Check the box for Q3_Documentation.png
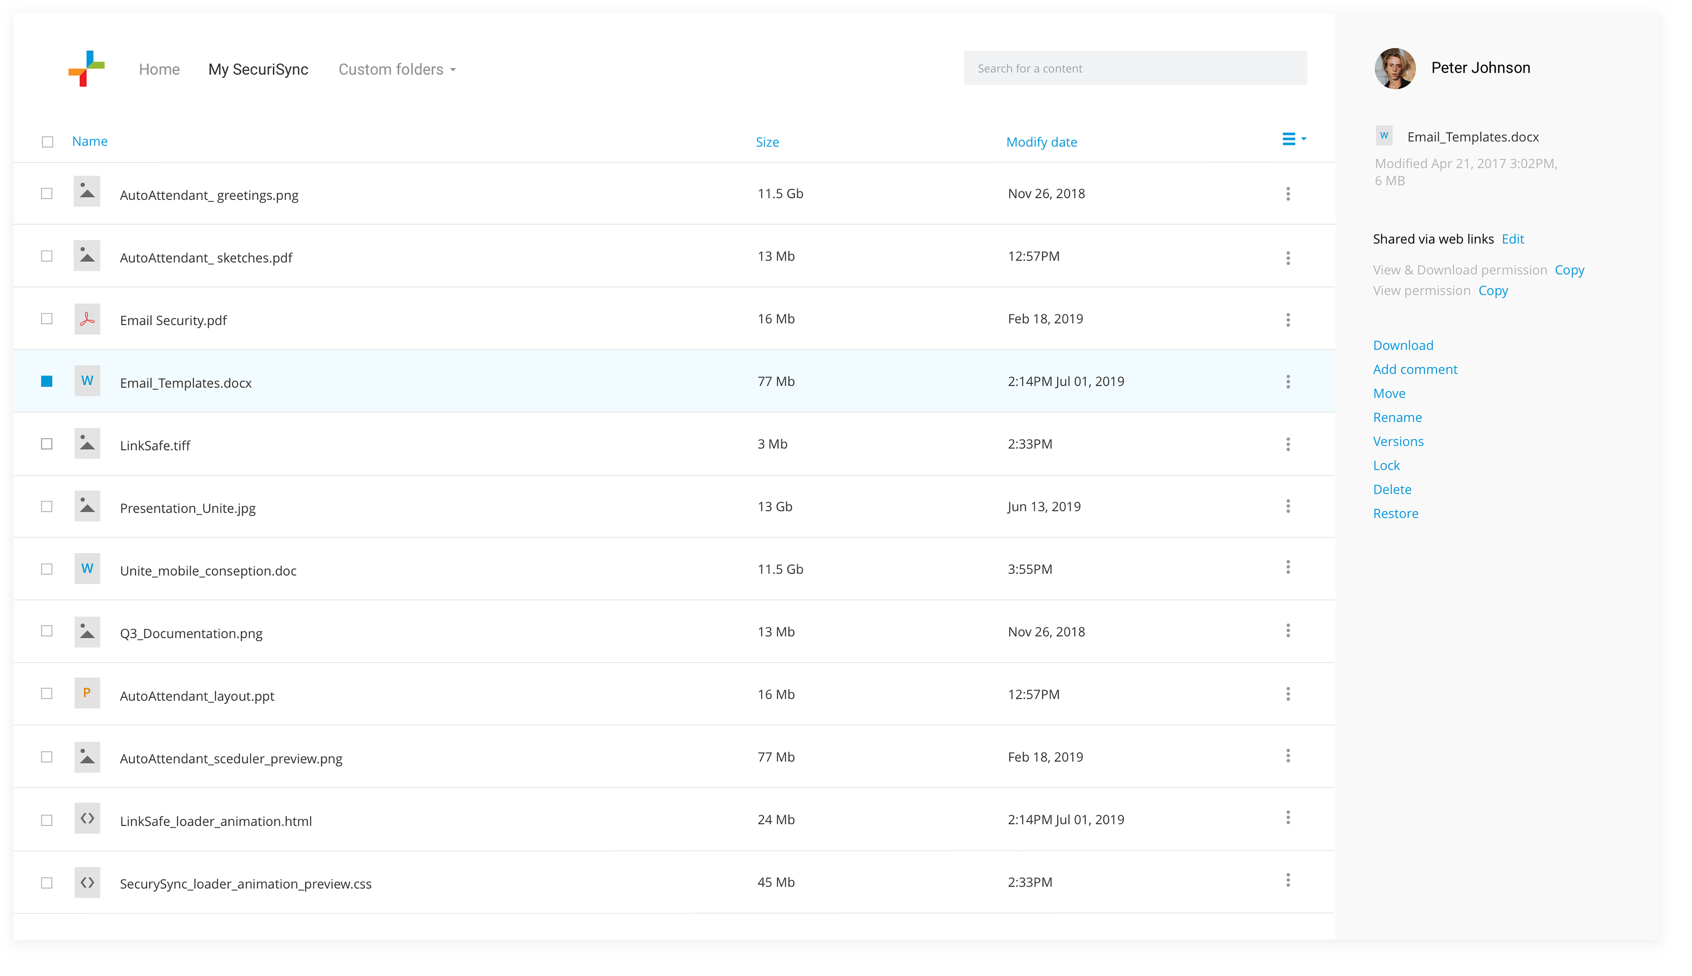The width and height of the screenshot is (1692, 976). click(x=47, y=631)
